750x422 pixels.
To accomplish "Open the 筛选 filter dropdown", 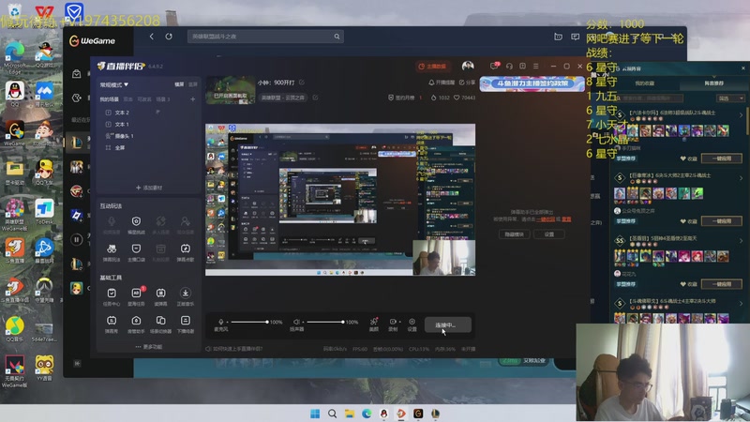I will click(x=730, y=98).
